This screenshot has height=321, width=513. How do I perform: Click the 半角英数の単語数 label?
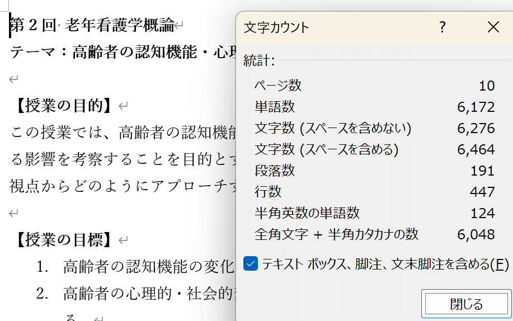click(x=307, y=213)
